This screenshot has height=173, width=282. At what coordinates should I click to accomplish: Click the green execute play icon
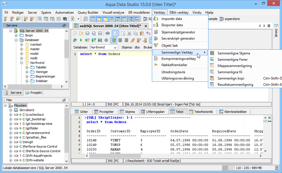click(81, 40)
